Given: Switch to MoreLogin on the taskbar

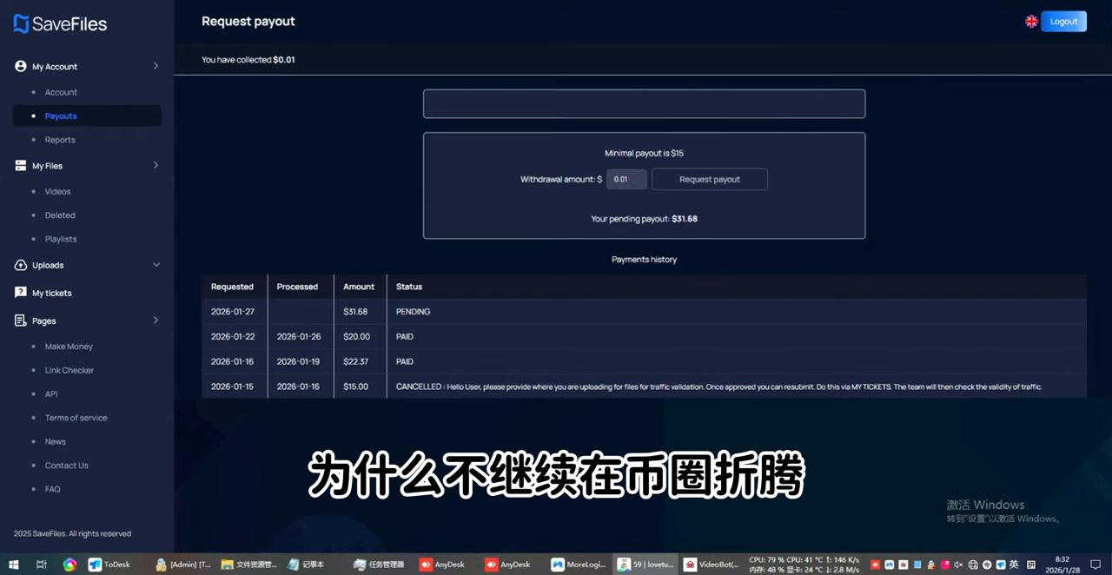Looking at the screenshot, I should point(579,565).
